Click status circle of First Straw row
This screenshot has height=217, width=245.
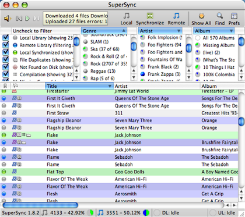tap(3, 113)
